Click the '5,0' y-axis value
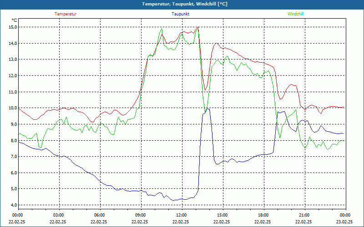 [14, 189]
